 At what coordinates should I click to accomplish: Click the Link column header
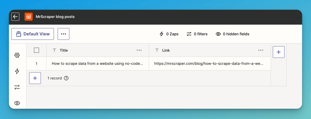(210, 50)
